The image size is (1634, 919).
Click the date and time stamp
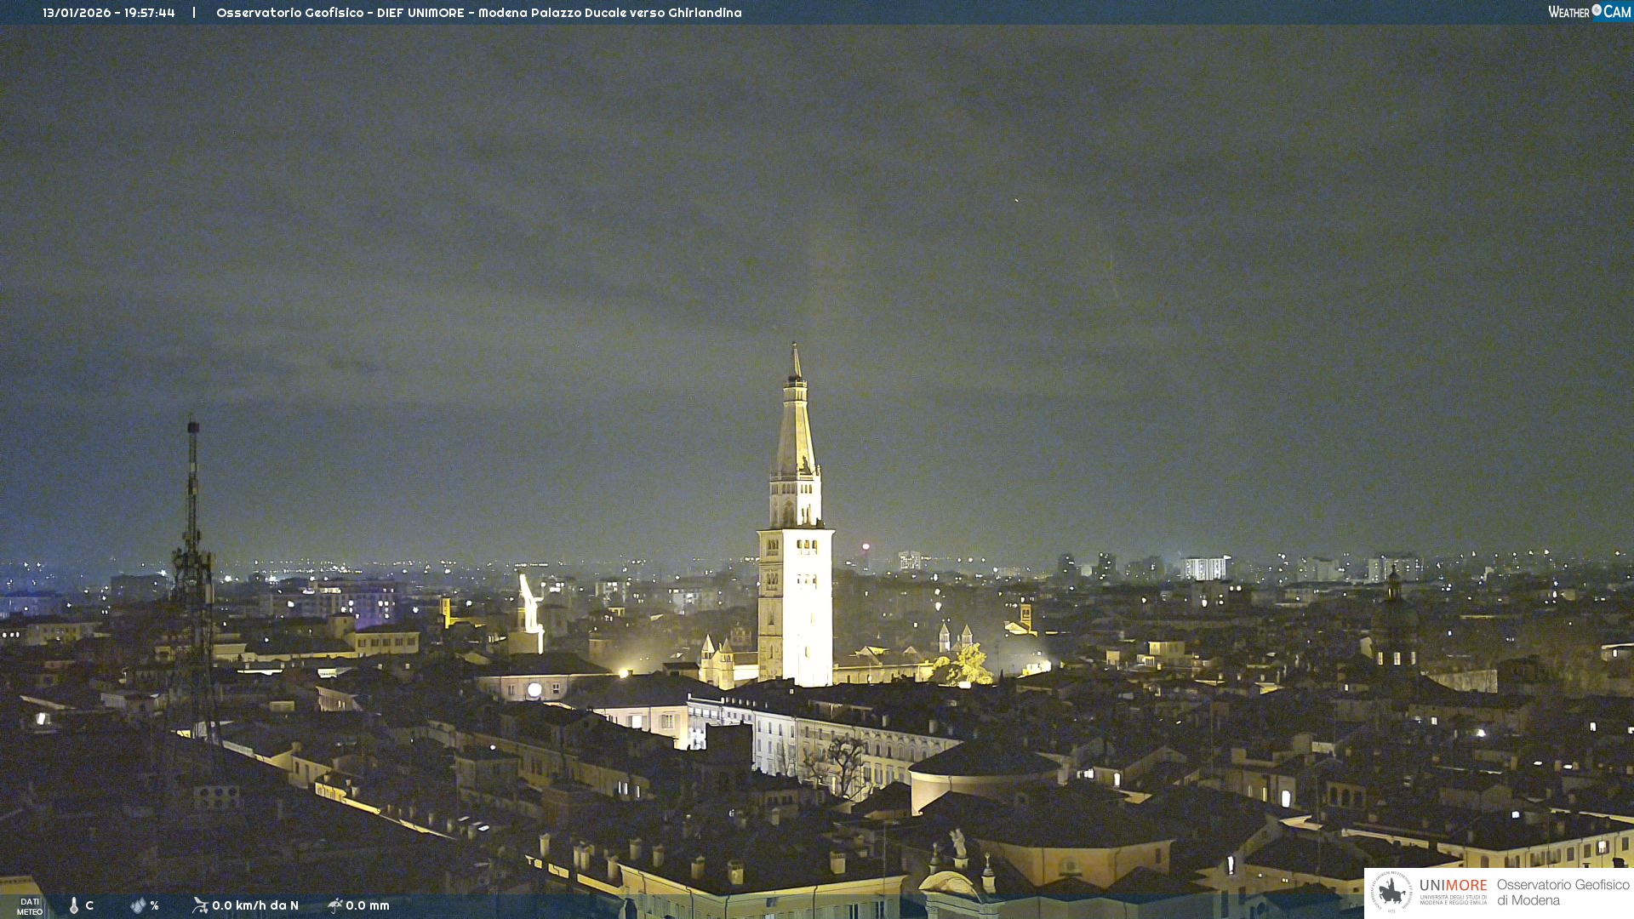[x=109, y=13]
